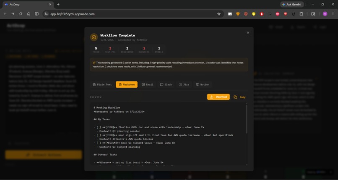Click the 'Vikram – set up Jira board' line

[x=128, y=162]
